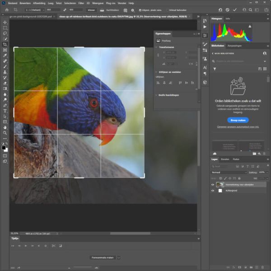Select the Move tool
271x271 pixels.
point(5,22)
